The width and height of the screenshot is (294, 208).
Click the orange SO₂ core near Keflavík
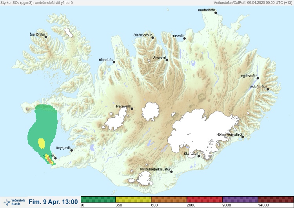[x=49, y=160]
